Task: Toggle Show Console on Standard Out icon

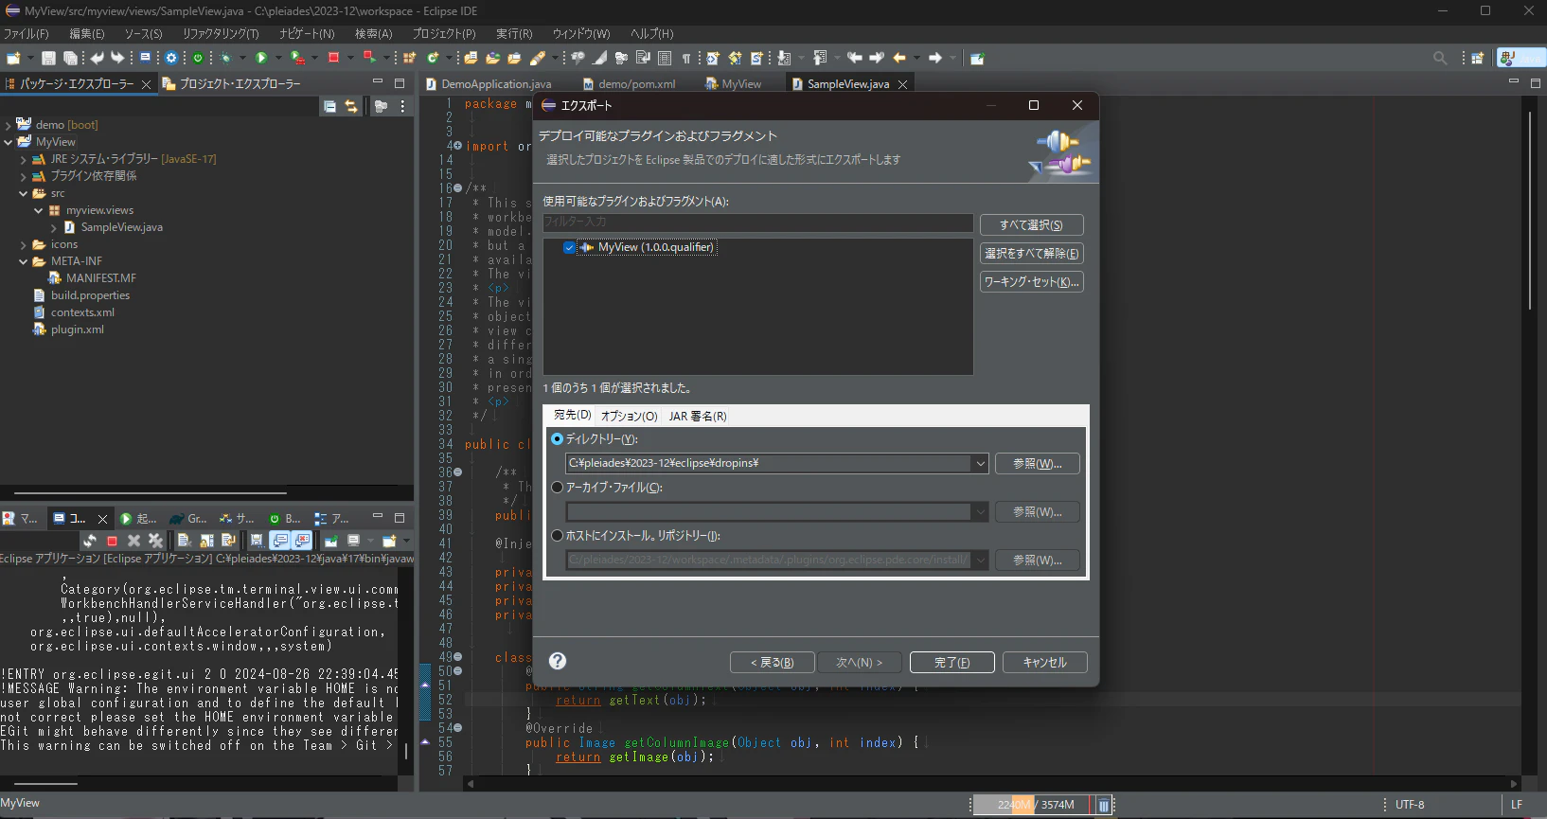Action: [x=280, y=541]
